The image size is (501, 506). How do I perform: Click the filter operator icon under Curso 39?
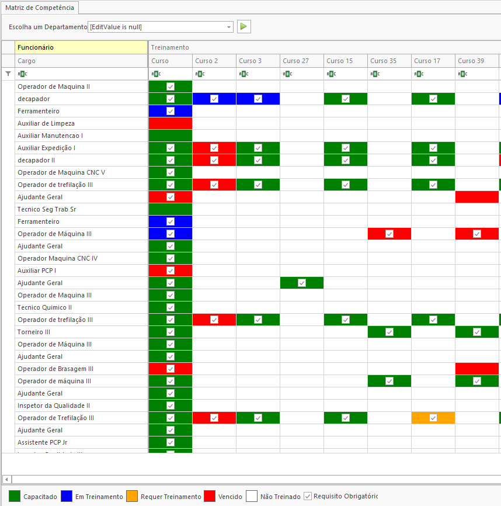point(462,74)
